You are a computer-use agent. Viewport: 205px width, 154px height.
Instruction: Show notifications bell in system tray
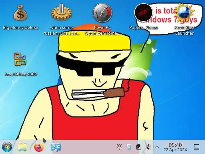[x=119, y=147]
